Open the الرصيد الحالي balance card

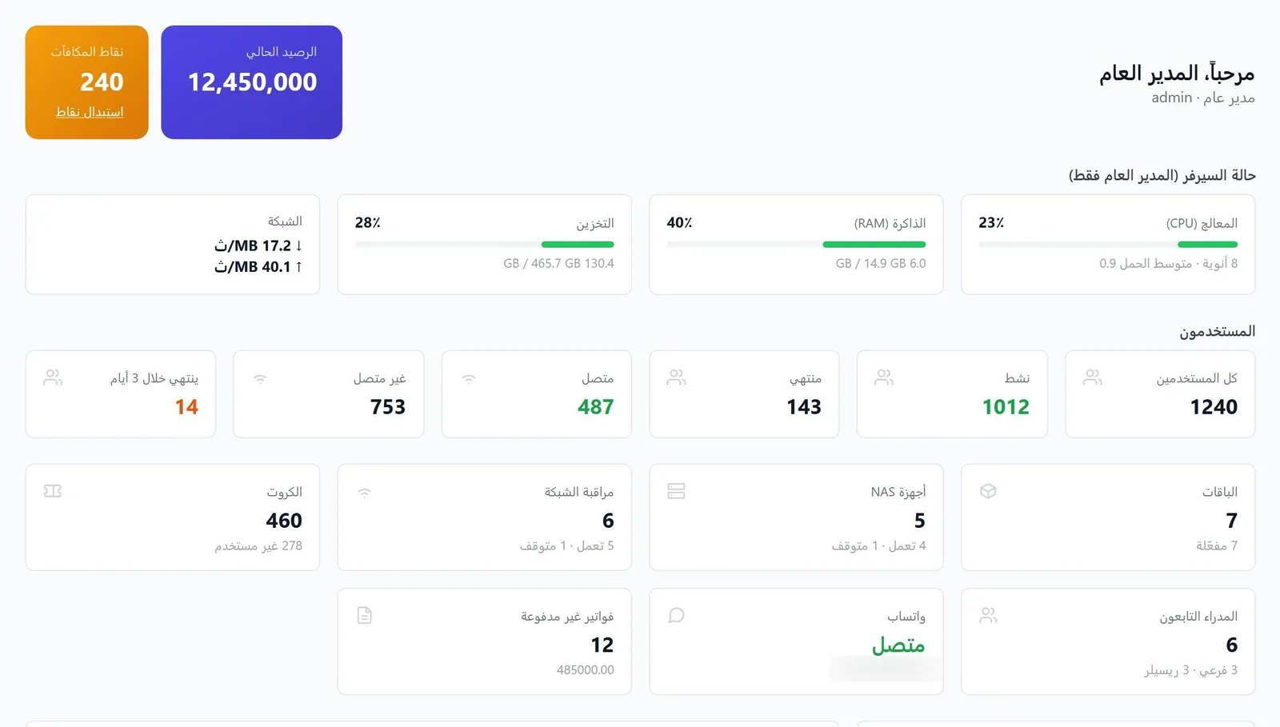[x=252, y=82]
